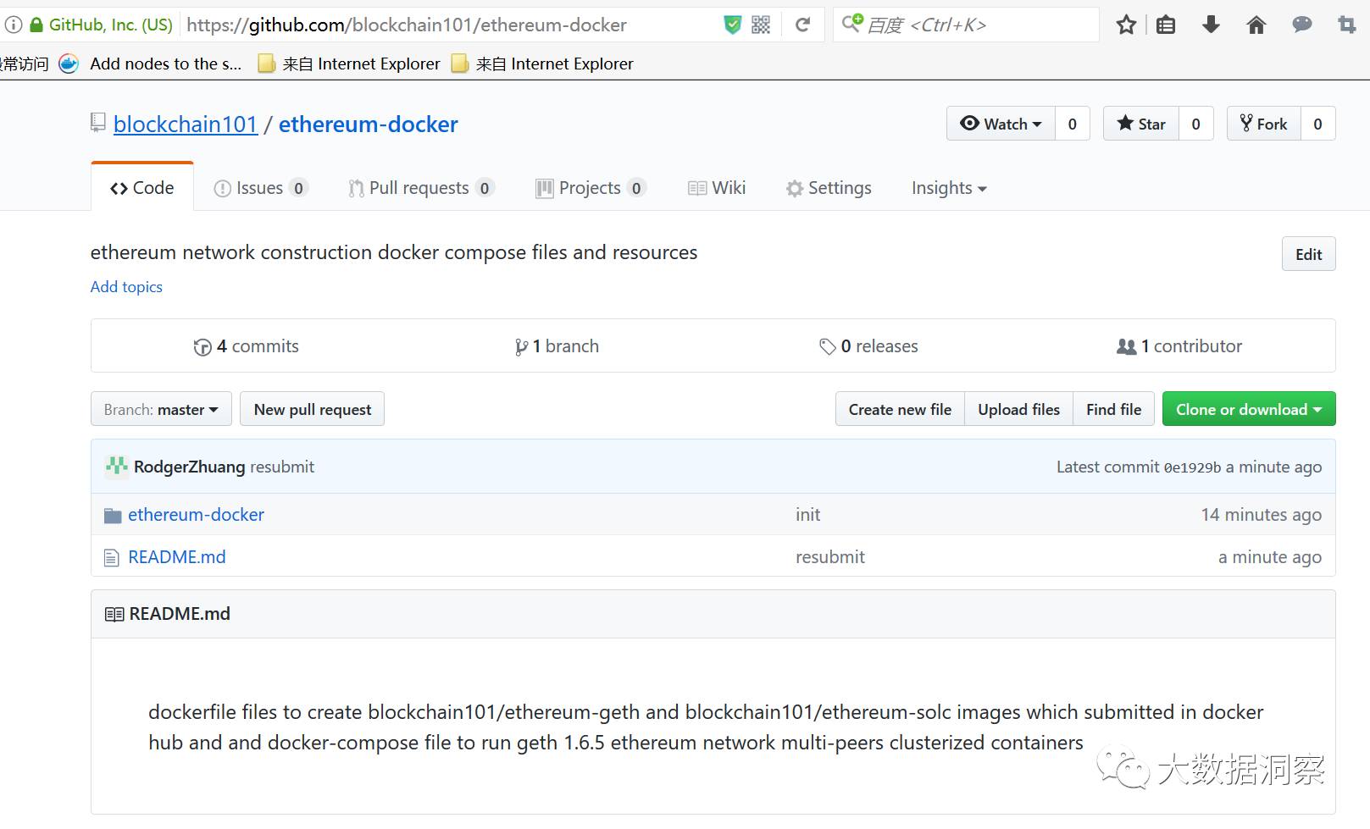
Task: Click the second Internet Explorer bookmark folder
Action: click(x=542, y=64)
